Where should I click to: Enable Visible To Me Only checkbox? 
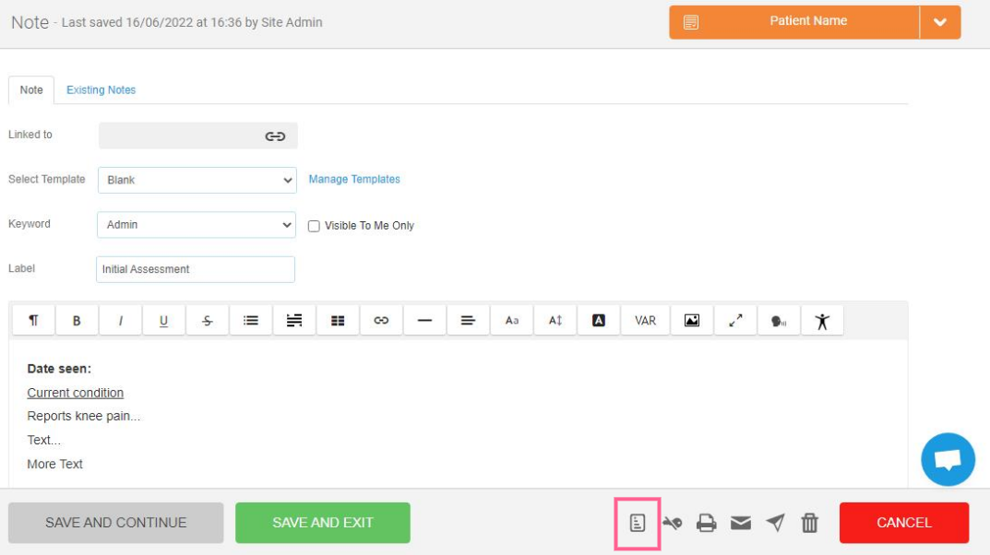[x=314, y=226]
